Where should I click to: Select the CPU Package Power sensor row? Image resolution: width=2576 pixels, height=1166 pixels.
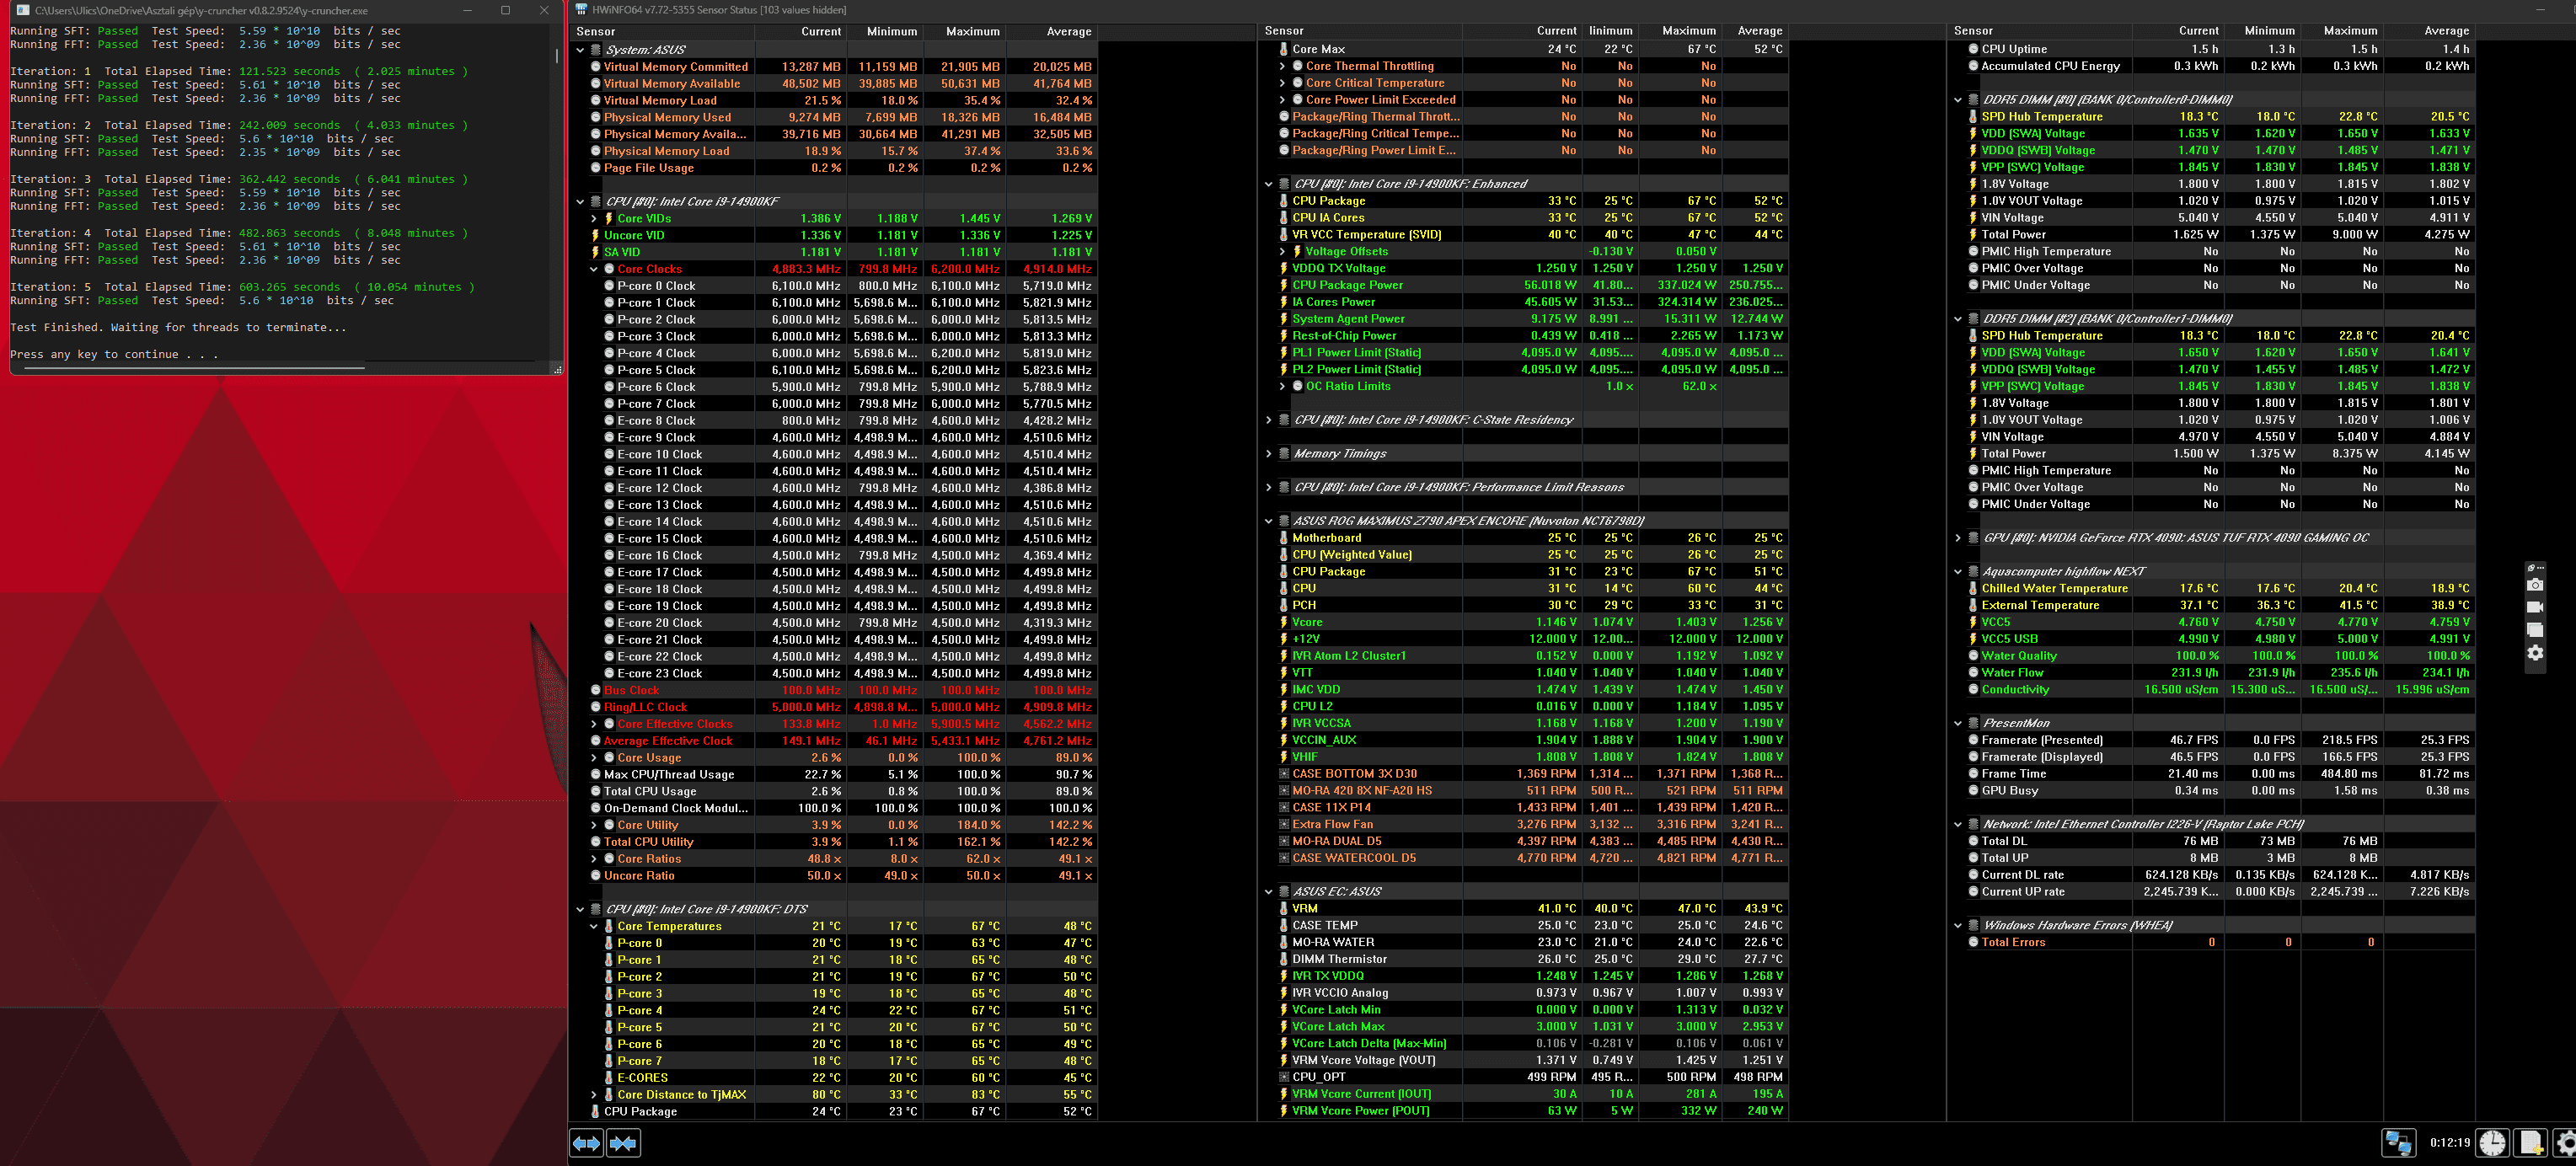[1347, 285]
